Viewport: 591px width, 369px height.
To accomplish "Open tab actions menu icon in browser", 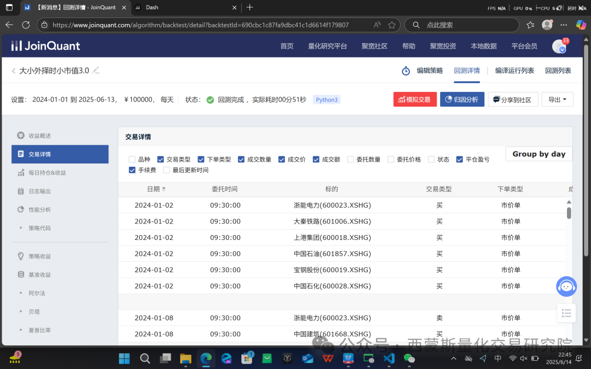I will click(9, 7).
